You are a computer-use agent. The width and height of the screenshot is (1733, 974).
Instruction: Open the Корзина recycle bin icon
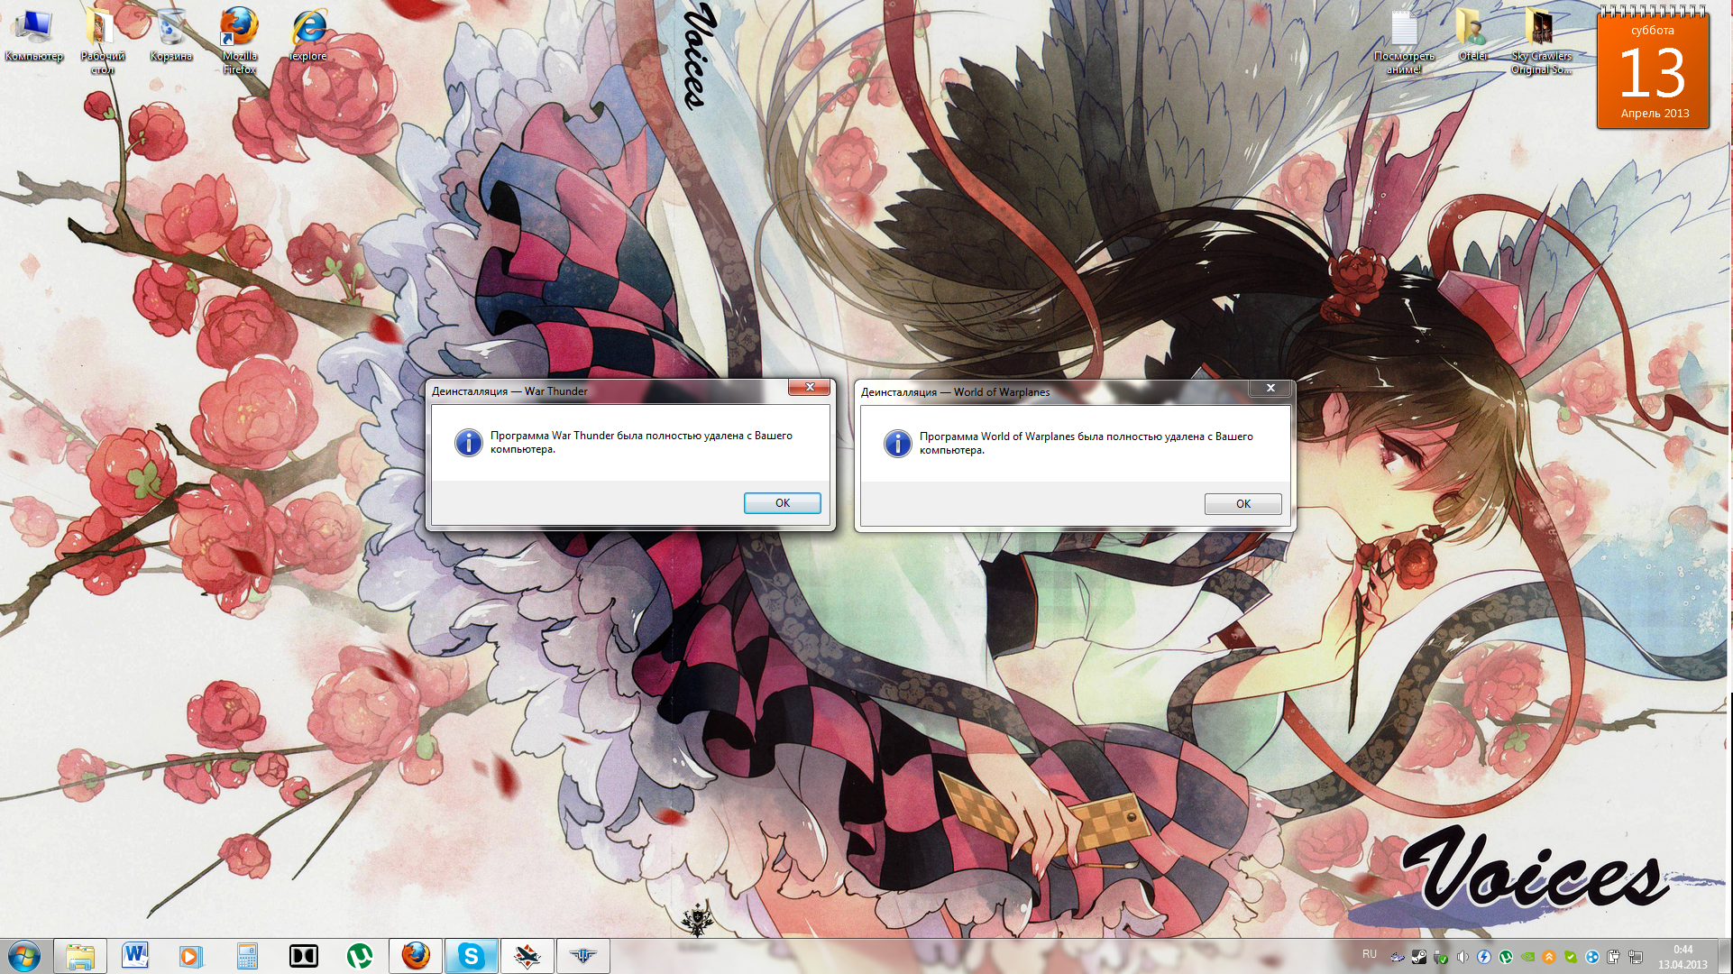pos(171,36)
